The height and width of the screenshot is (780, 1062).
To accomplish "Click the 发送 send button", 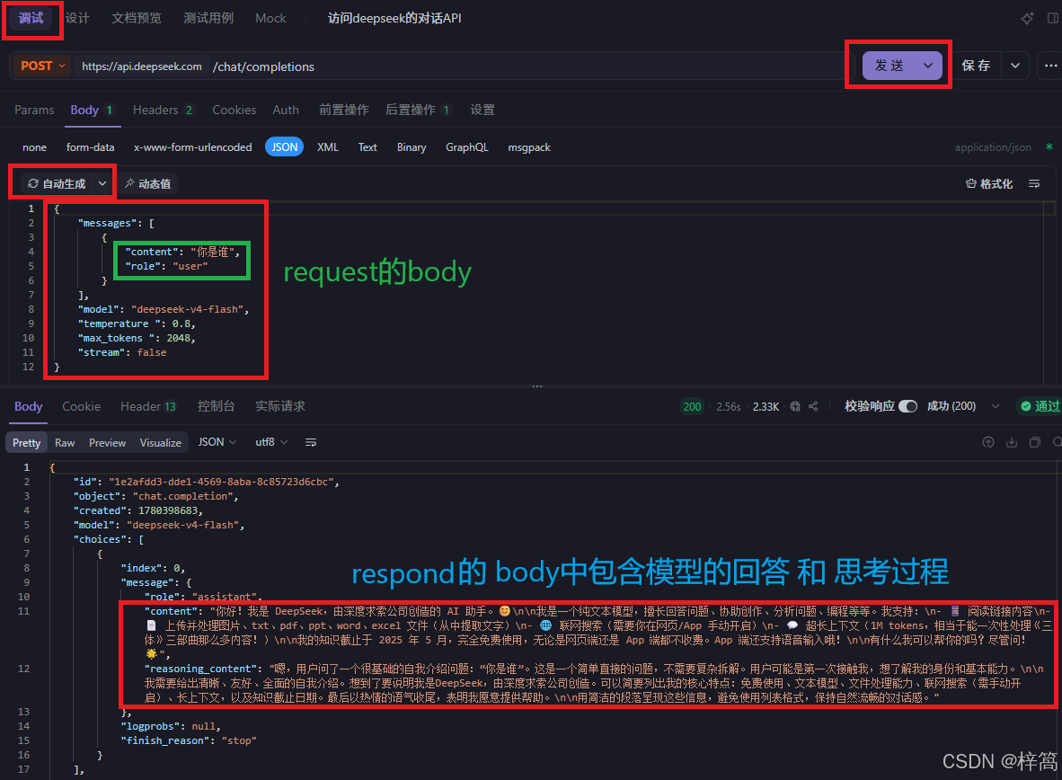I will 889,66.
